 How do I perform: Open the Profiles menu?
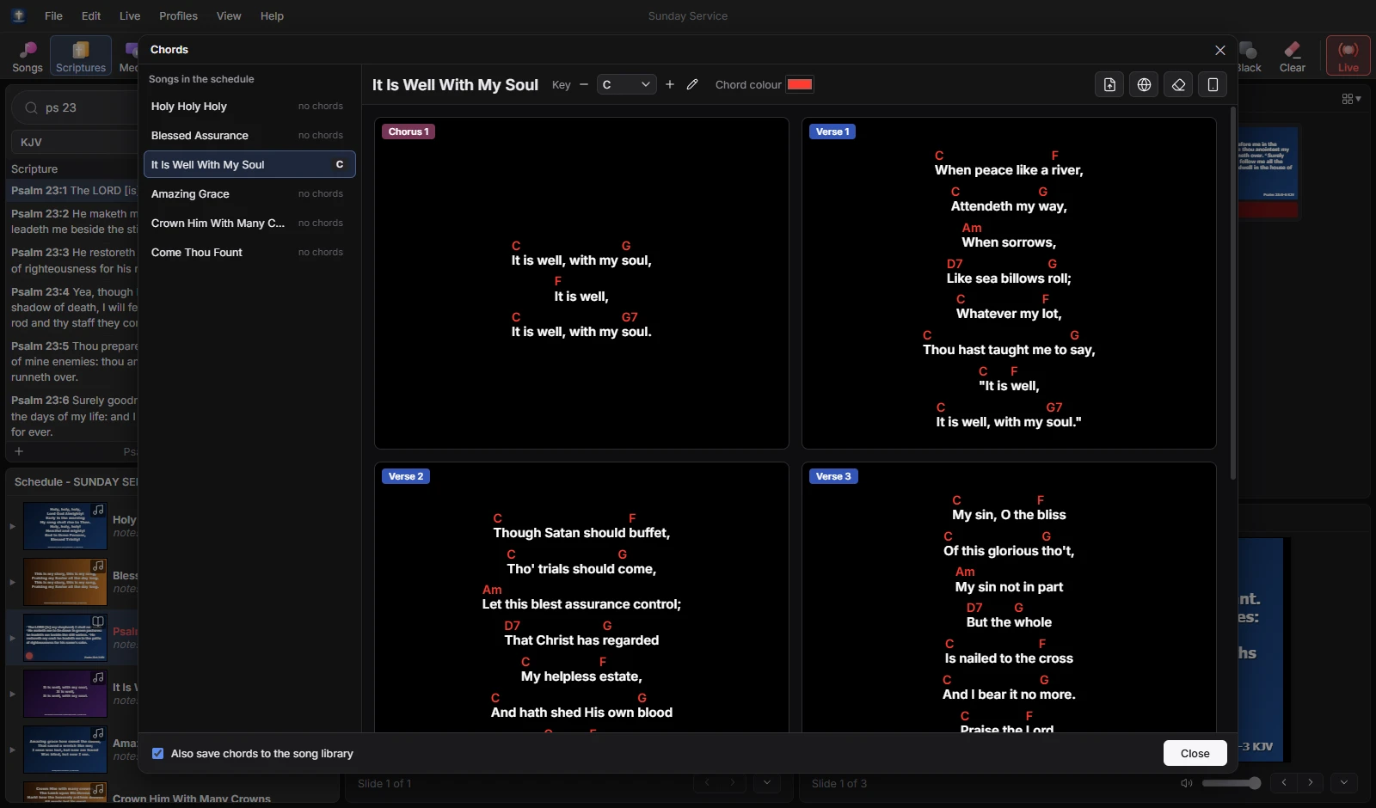(x=178, y=15)
